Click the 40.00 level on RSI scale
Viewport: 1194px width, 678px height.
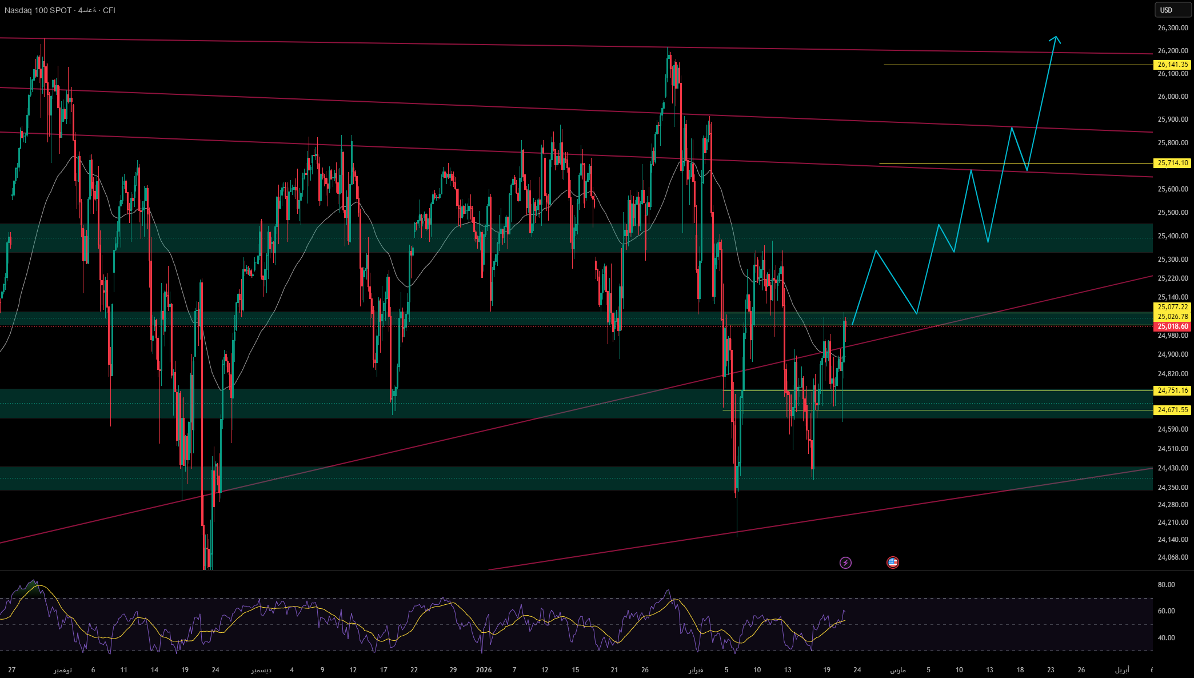[1166, 637]
